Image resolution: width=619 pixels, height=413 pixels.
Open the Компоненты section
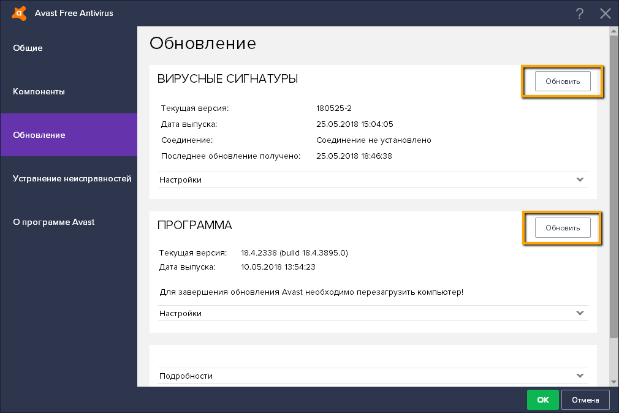click(x=39, y=91)
